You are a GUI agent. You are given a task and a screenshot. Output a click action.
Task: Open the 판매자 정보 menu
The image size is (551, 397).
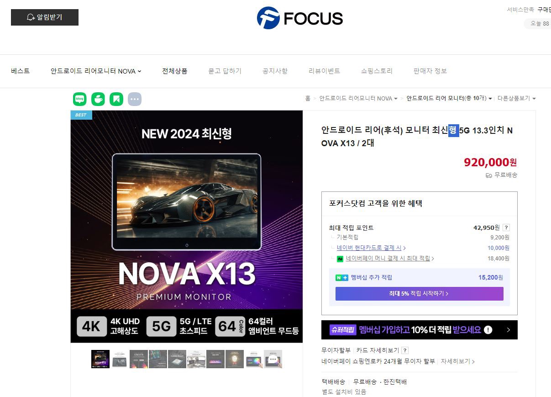(x=430, y=71)
